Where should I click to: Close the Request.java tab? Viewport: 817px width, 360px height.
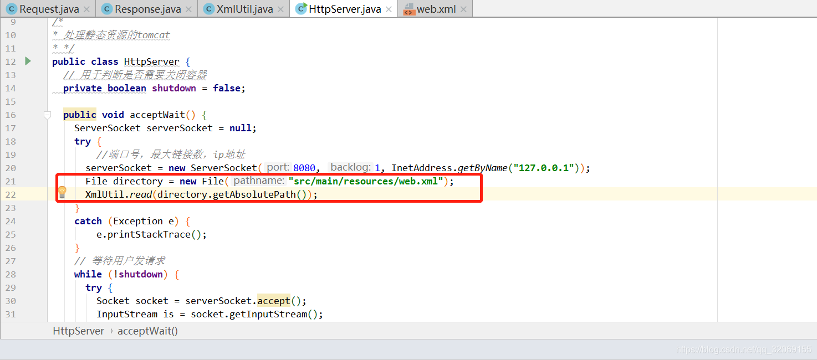(86, 9)
